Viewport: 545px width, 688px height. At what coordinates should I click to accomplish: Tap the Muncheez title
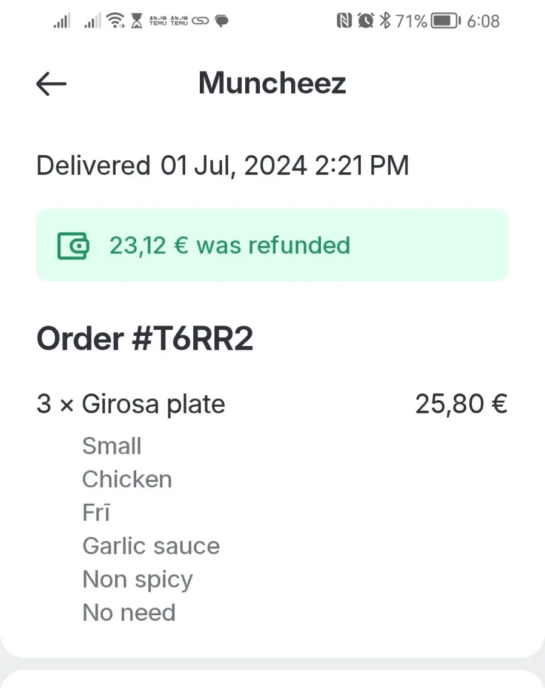[x=272, y=83]
